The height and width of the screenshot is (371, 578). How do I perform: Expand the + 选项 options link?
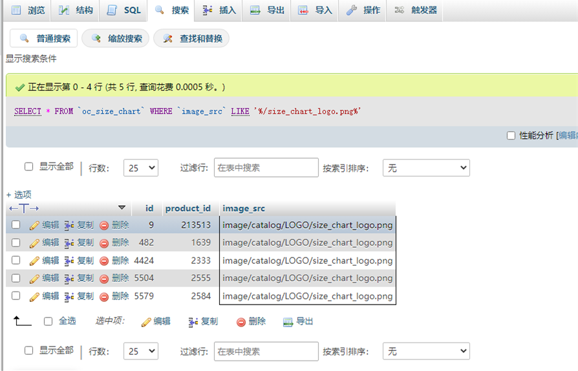19,194
